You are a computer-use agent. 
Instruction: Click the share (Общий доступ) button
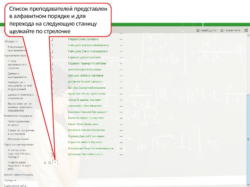tap(207, 30)
